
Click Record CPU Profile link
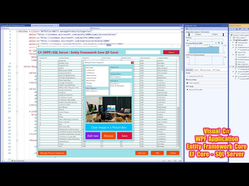[196, 90]
